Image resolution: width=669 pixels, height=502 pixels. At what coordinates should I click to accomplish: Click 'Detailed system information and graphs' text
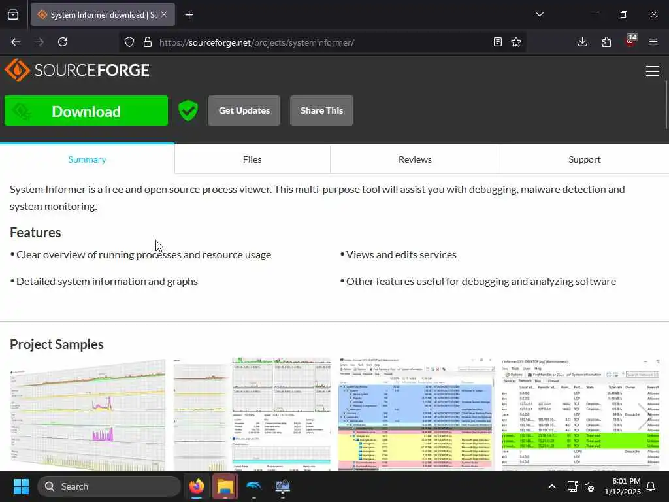[107, 281]
